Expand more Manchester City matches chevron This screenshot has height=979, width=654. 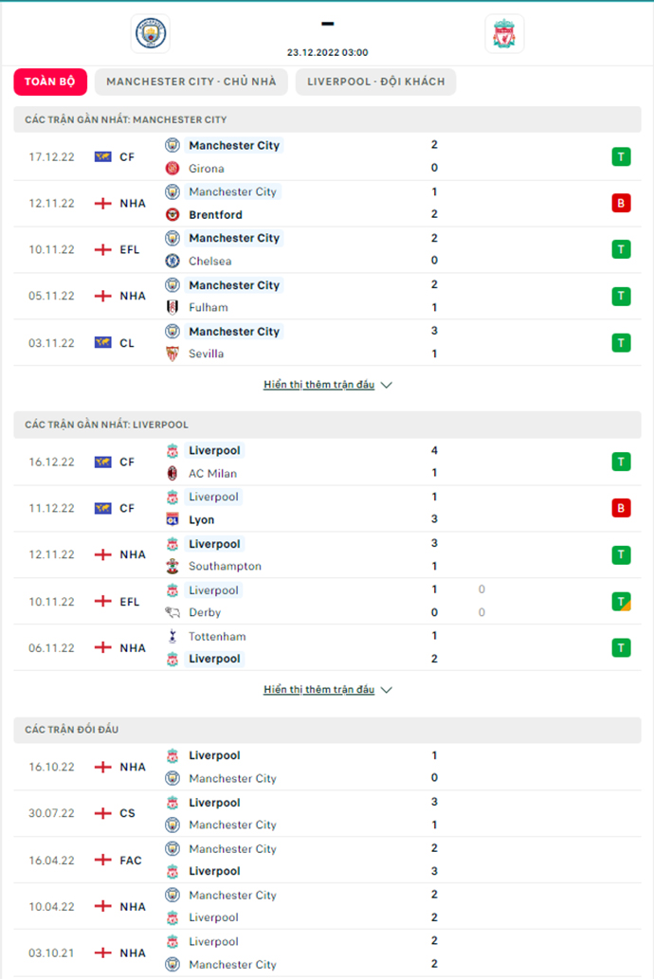(386, 386)
